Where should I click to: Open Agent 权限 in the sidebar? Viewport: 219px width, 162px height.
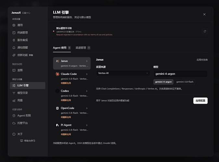point(28,116)
